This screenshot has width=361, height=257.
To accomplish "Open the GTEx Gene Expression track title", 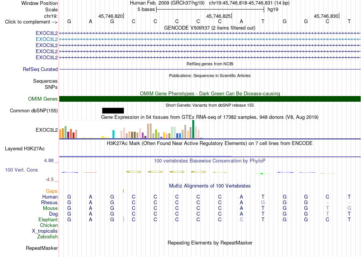I will [x=210, y=117].
